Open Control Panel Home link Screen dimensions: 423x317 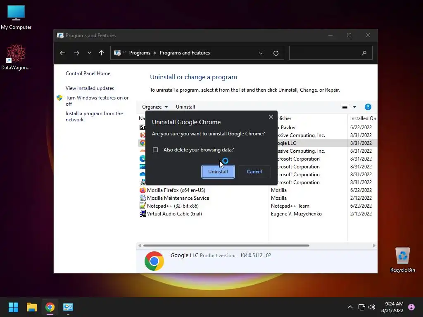[x=88, y=73]
